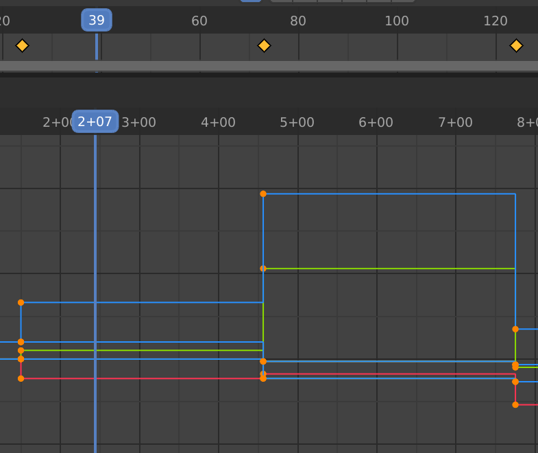Click frame 80 on the timeline ruler

click(x=298, y=21)
